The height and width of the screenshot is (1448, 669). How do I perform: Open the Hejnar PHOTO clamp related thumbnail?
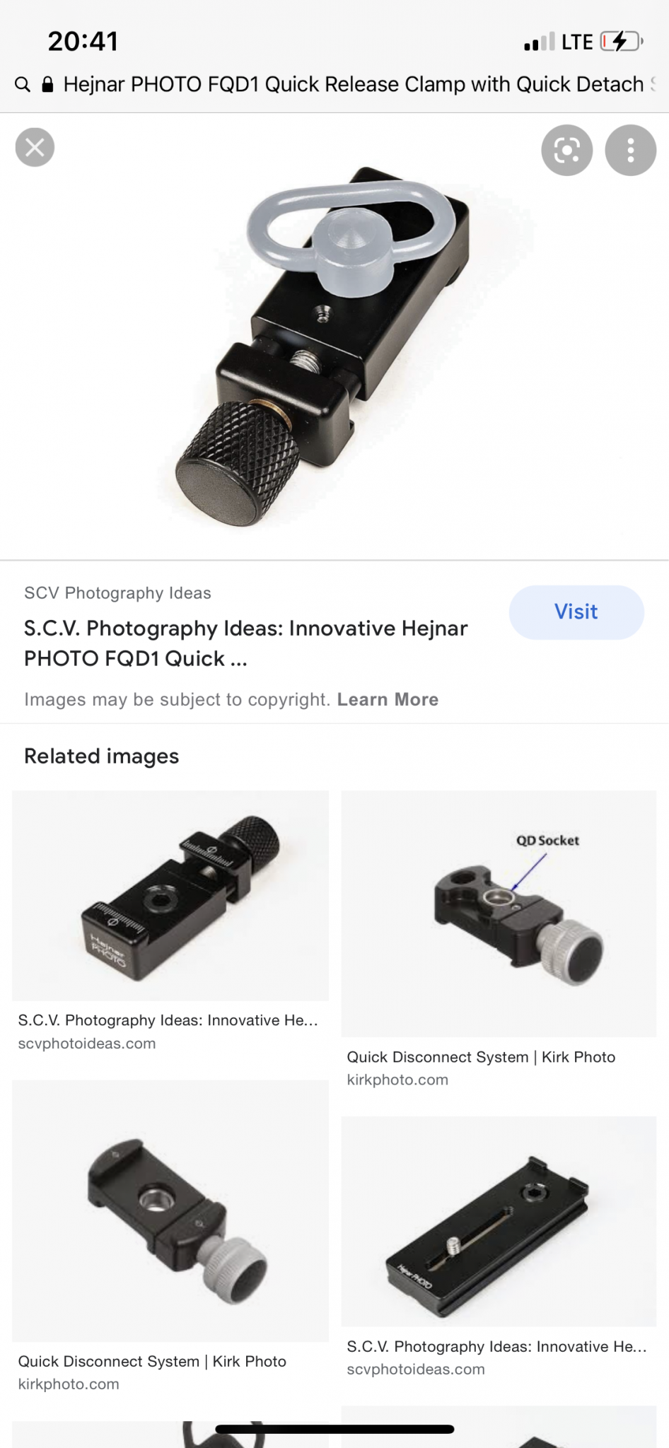170,895
